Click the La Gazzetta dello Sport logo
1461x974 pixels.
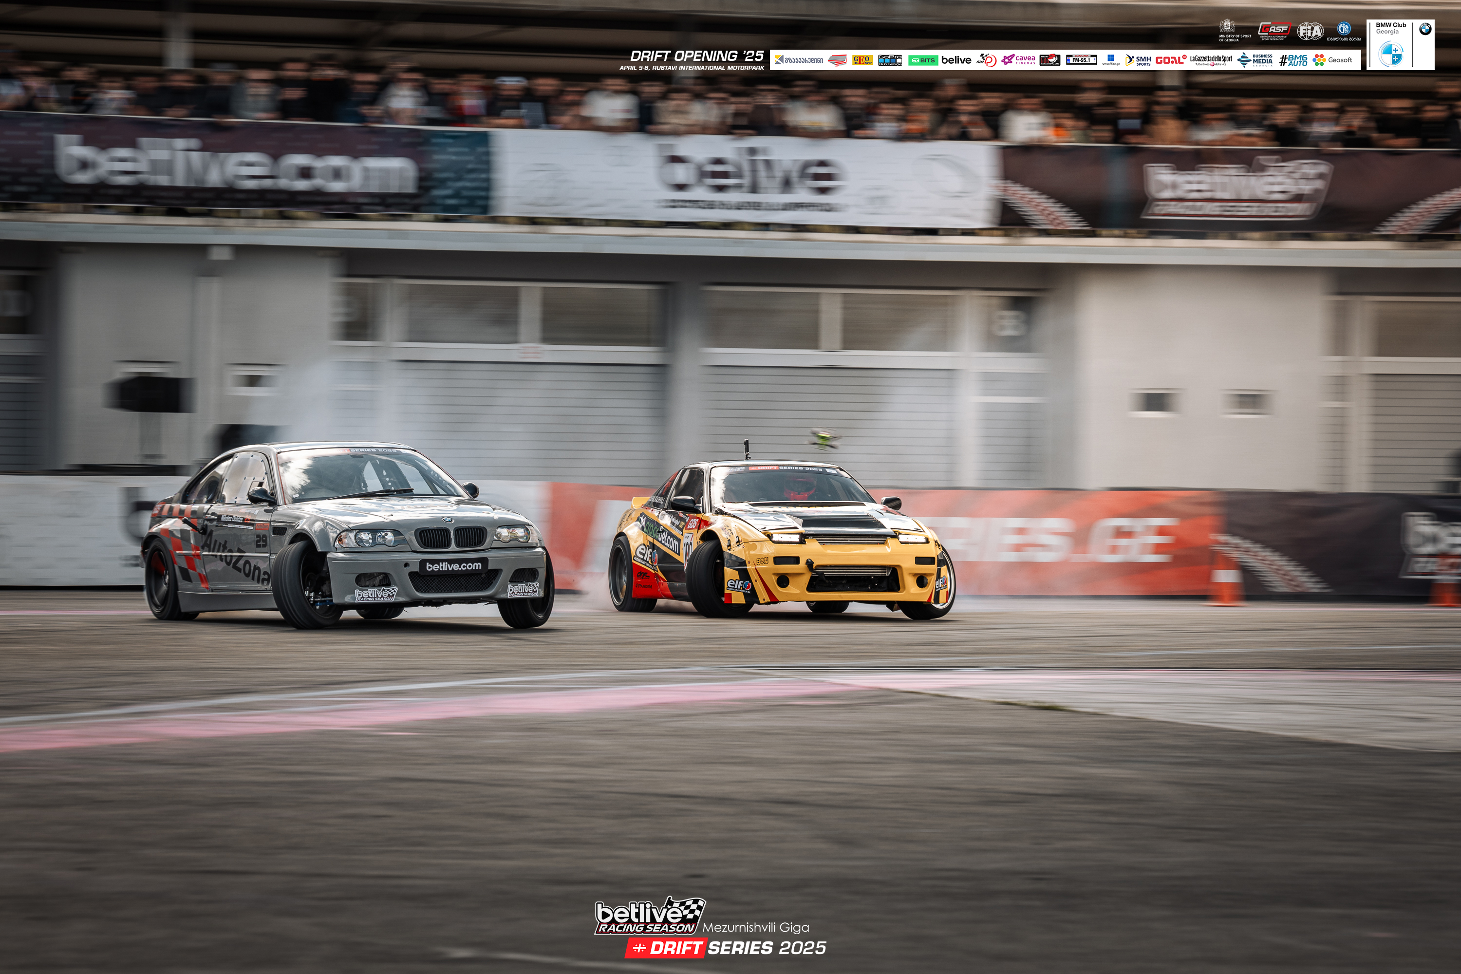pyautogui.click(x=1211, y=60)
